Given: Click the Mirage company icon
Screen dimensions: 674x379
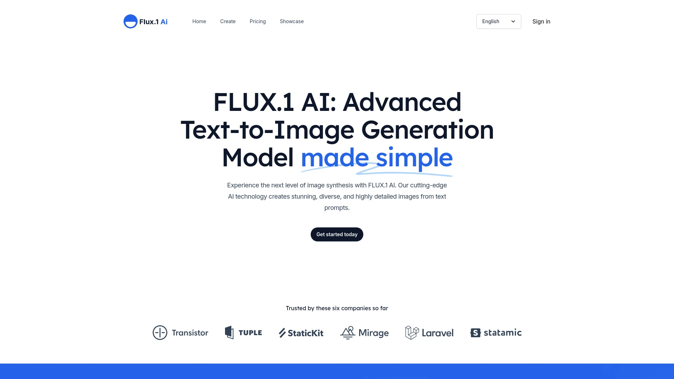Looking at the screenshot, I should pyautogui.click(x=347, y=332).
